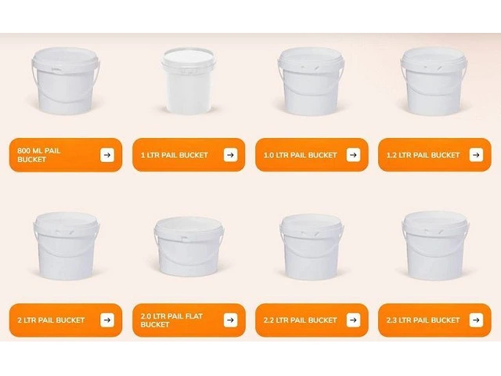Viewport: 501px width, 376px height.
Task: Open the 1.2 LTR PAIL BUCKET label
Action: [x=423, y=155]
